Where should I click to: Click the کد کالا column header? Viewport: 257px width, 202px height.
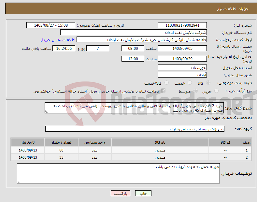(x=225, y=142)
